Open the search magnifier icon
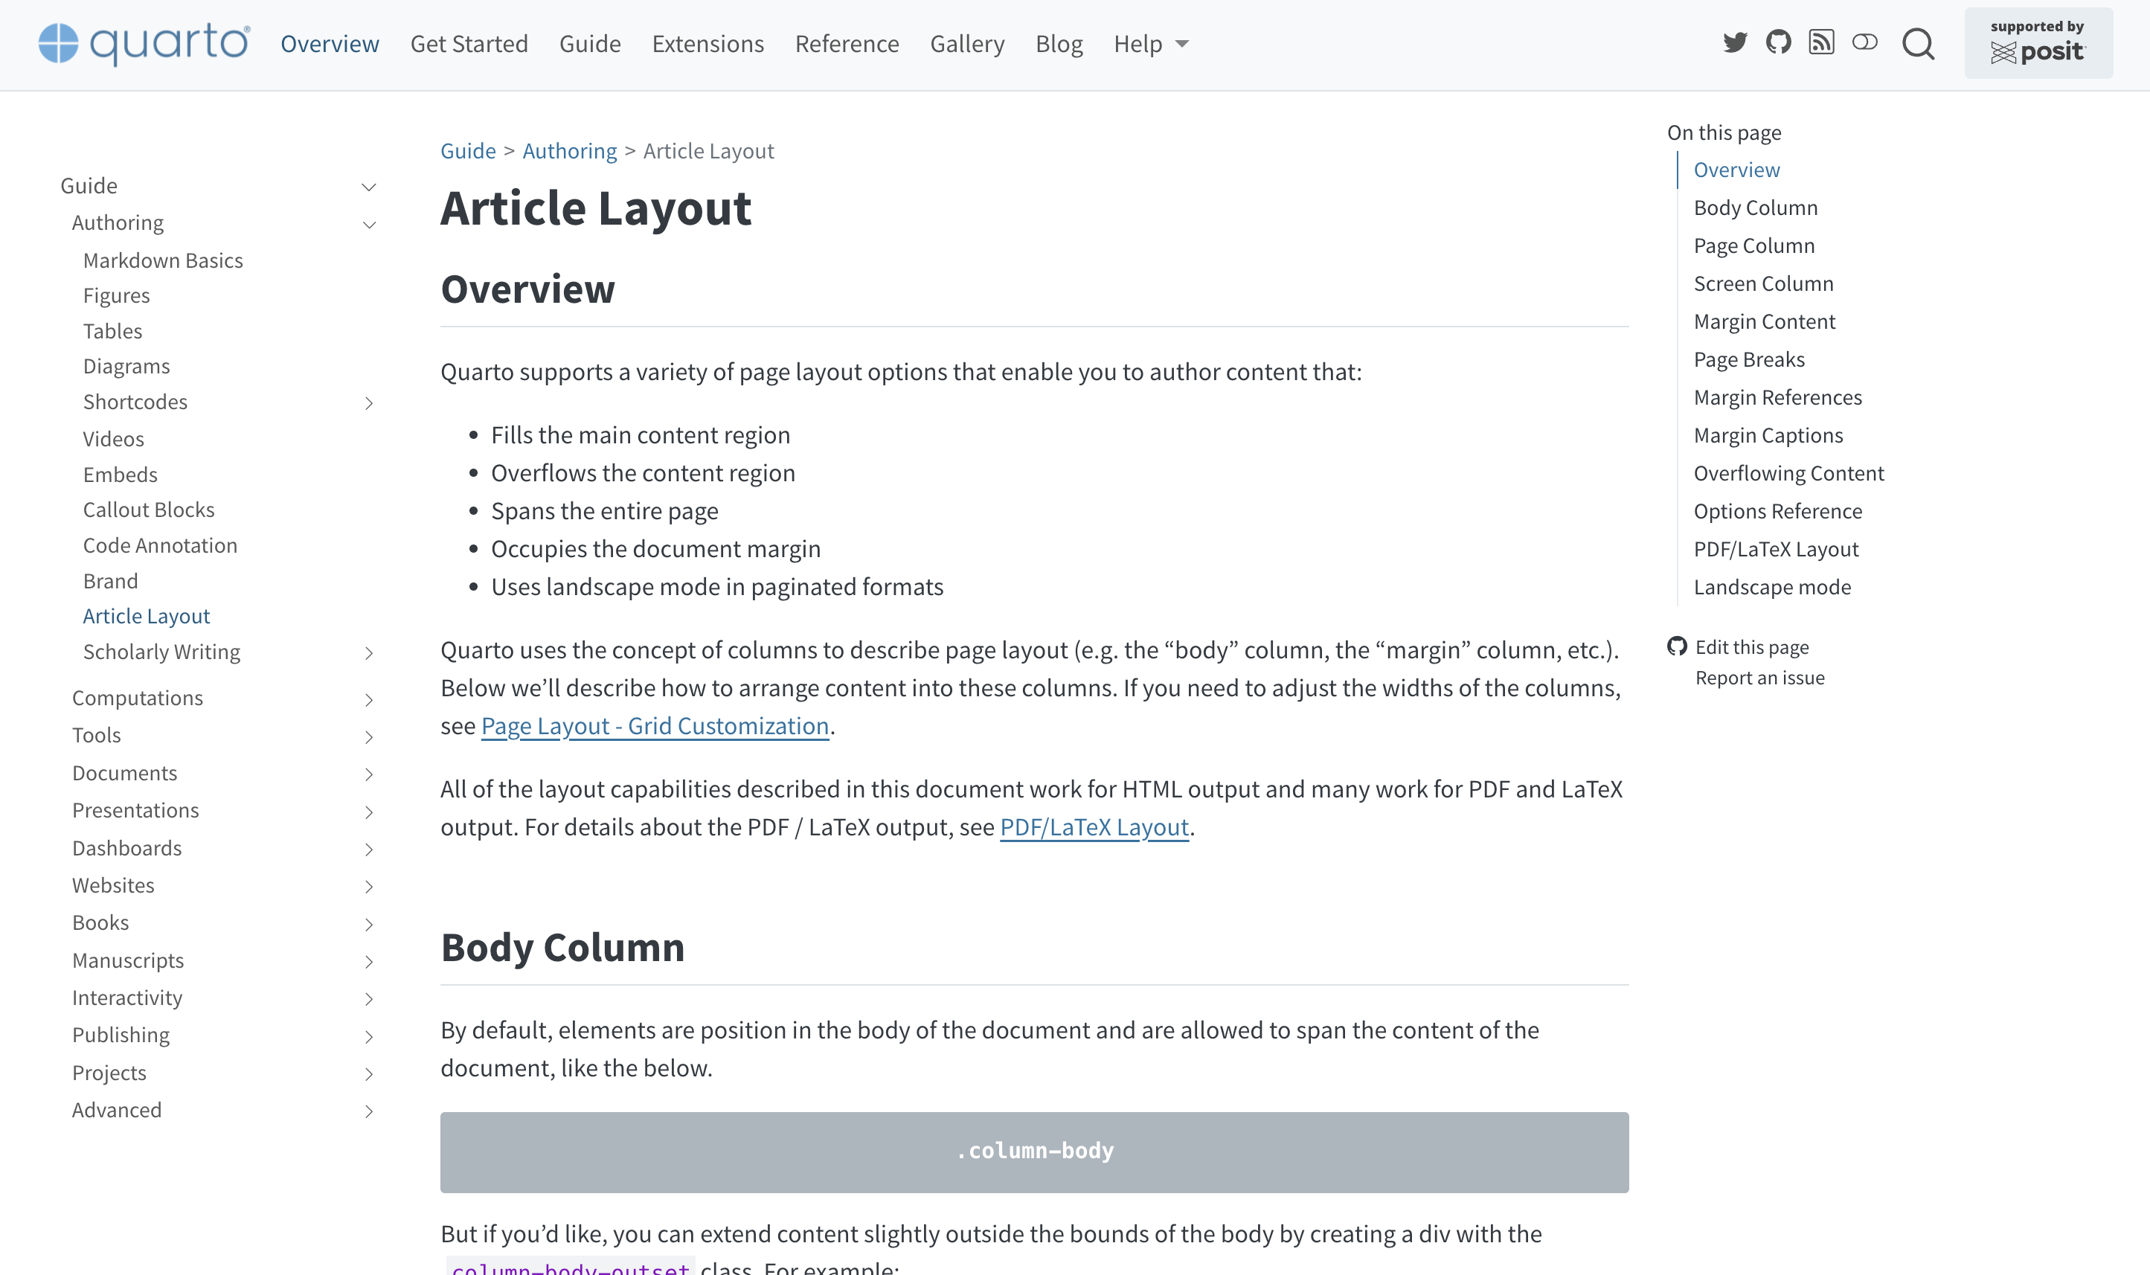 tap(1918, 44)
